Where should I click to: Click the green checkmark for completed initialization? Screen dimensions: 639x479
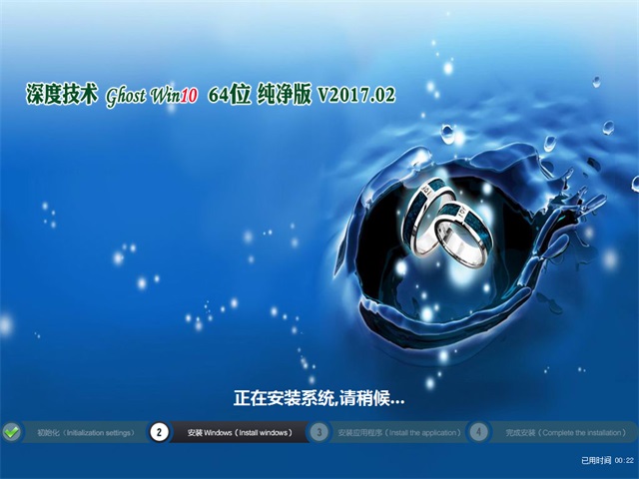[x=11, y=432]
